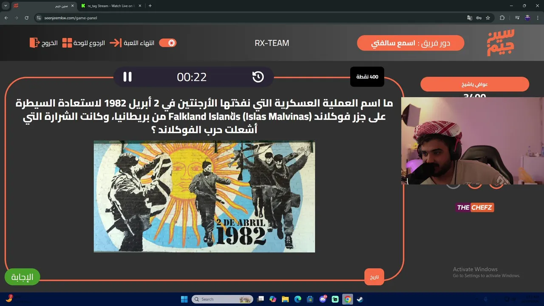Click THE CHEFZ sponsor logo

(475, 207)
